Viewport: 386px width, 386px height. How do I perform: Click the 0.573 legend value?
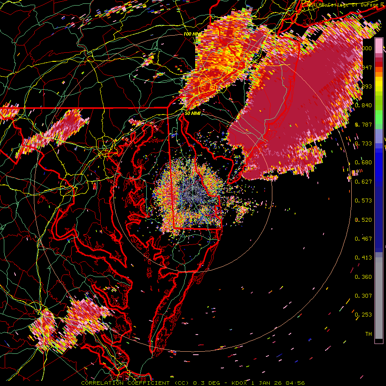[x=364, y=201]
